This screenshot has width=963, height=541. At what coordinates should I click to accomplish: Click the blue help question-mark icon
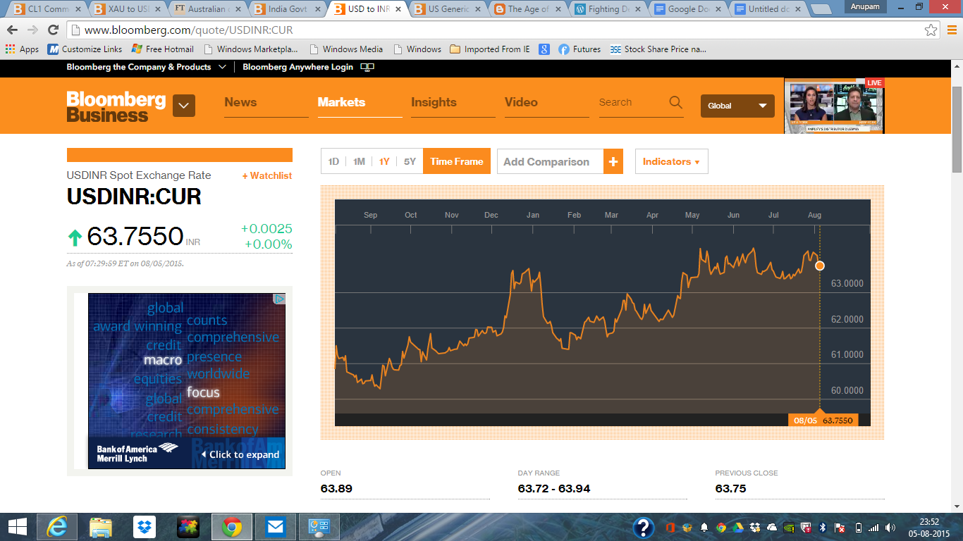pyautogui.click(x=643, y=528)
